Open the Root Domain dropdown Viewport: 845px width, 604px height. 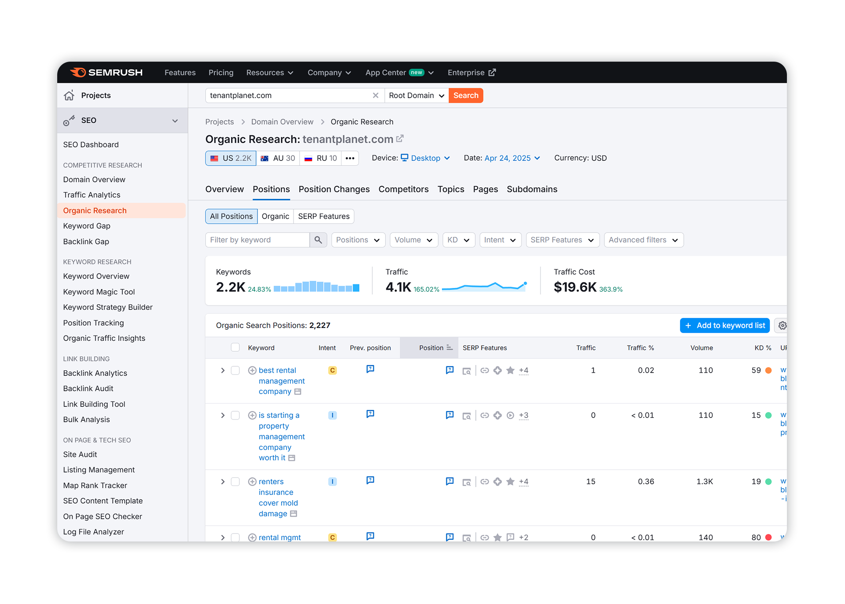coord(416,96)
